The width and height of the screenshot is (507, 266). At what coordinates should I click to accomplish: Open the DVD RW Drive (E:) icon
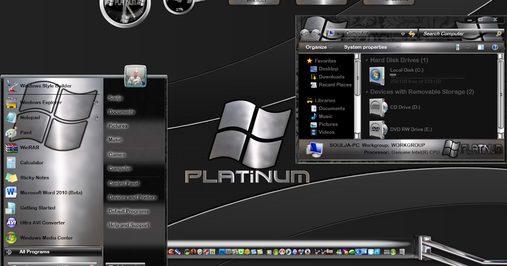coord(376,129)
